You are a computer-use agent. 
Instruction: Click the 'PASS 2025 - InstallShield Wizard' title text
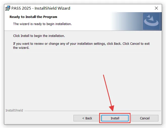point(41,8)
